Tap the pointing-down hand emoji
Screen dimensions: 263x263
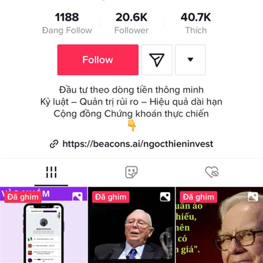[x=132, y=125]
